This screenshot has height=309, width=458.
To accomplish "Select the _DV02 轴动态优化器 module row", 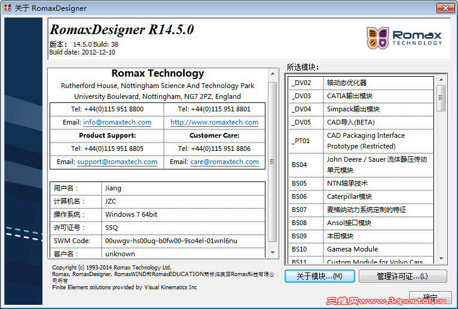I will point(361,83).
